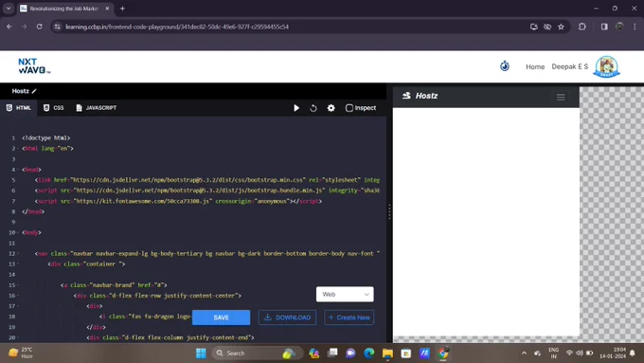Collapse code fold arrow on line 17
The image size is (644, 363).
(18, 306)
